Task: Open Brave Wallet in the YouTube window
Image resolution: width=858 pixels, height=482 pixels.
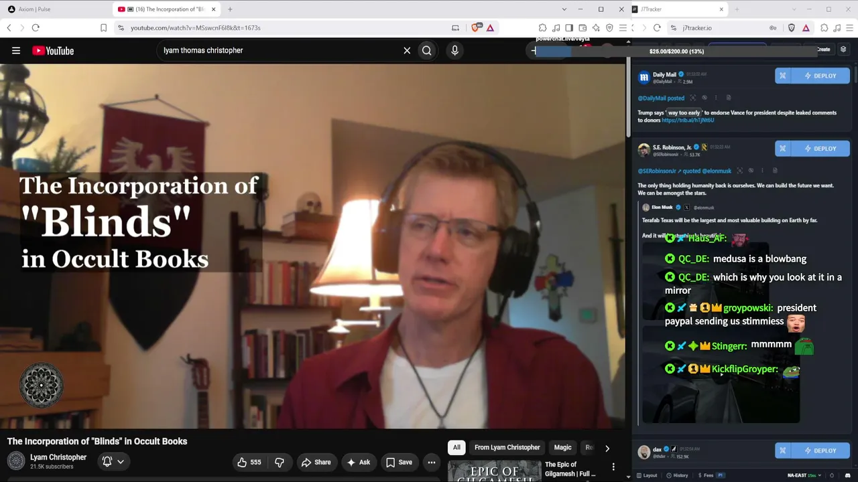Action: (583, 27)
